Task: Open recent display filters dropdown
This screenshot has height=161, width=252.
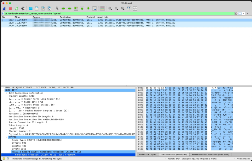Action: tap(243, 13)
